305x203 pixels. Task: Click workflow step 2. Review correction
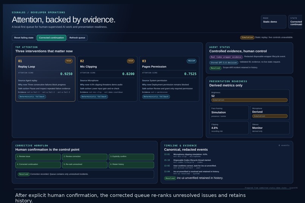pyautogui.click(x=85, y=157)
